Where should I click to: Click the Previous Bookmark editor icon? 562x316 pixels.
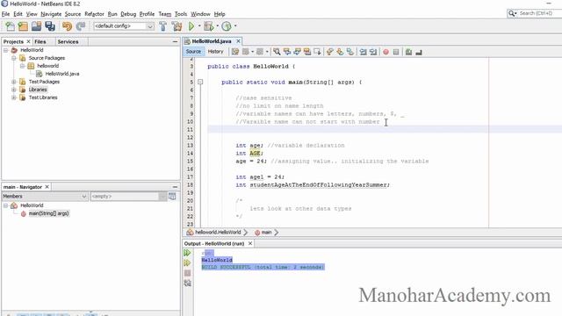330,52
